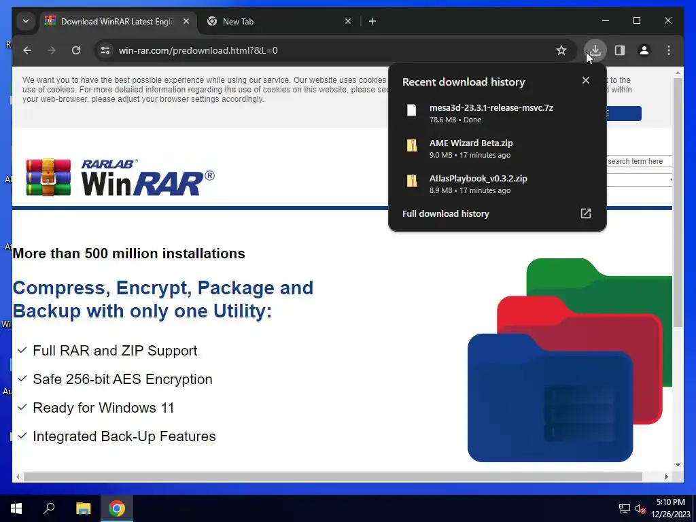The width and height of the screenshot is (696, 522).
Task: Open Windows taskbar search
Action: click(x=49, y=508)
